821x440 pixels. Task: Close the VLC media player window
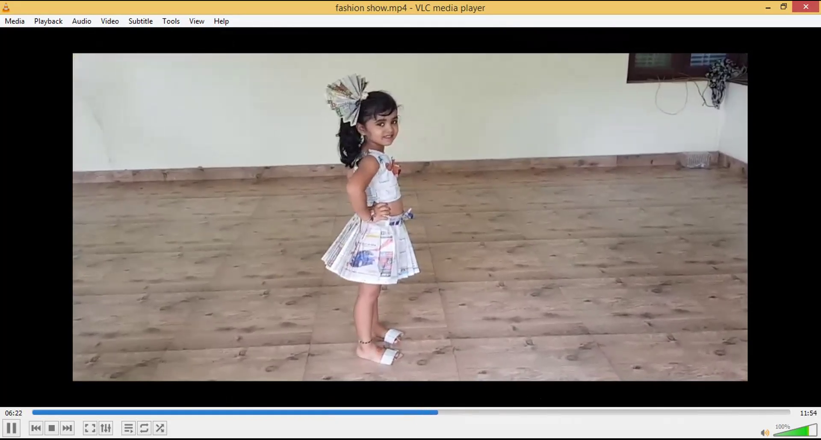(806, 7)
